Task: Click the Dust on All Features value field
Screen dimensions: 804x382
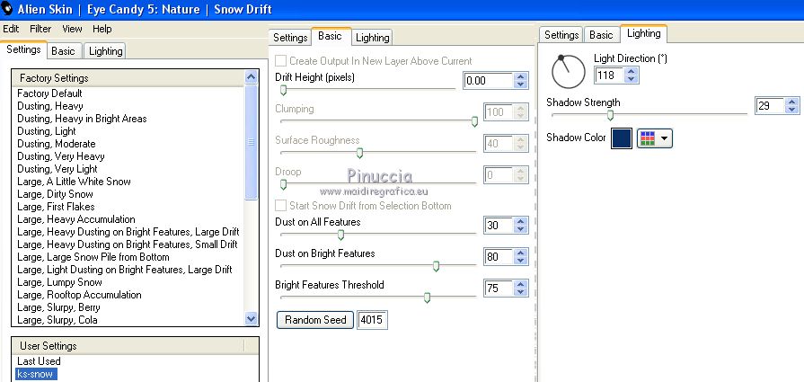Action: click(x=498, y=225)
